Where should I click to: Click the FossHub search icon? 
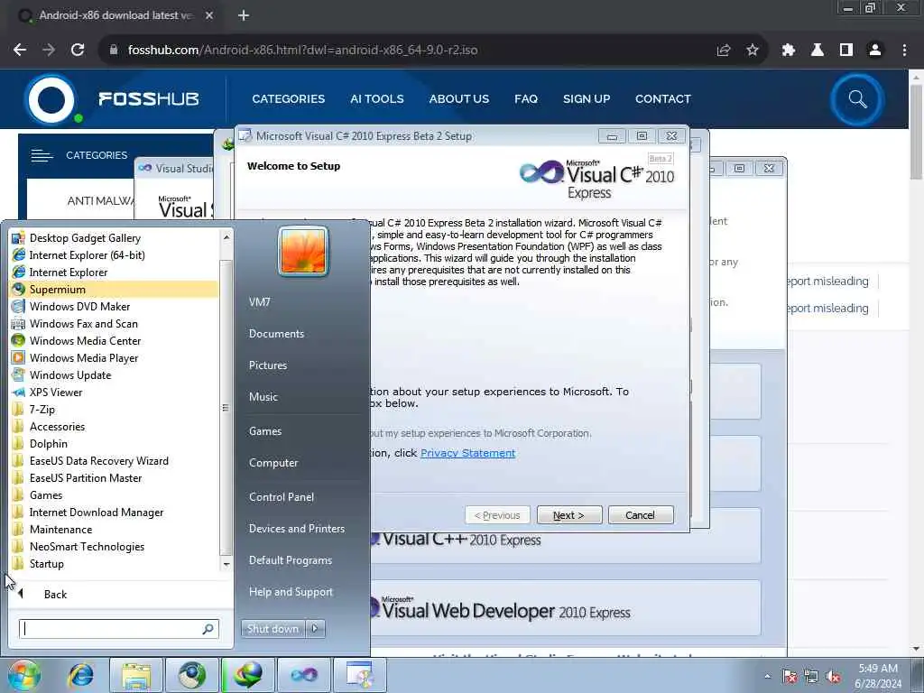click(x=857, y=99)
